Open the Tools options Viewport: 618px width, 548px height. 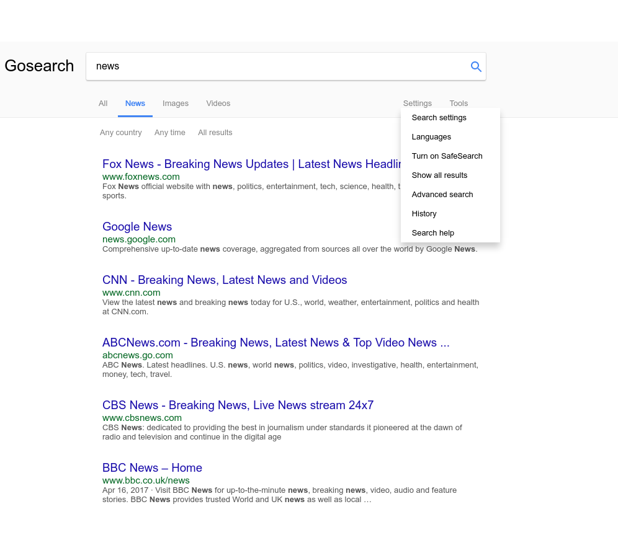(x=459, y=104)
